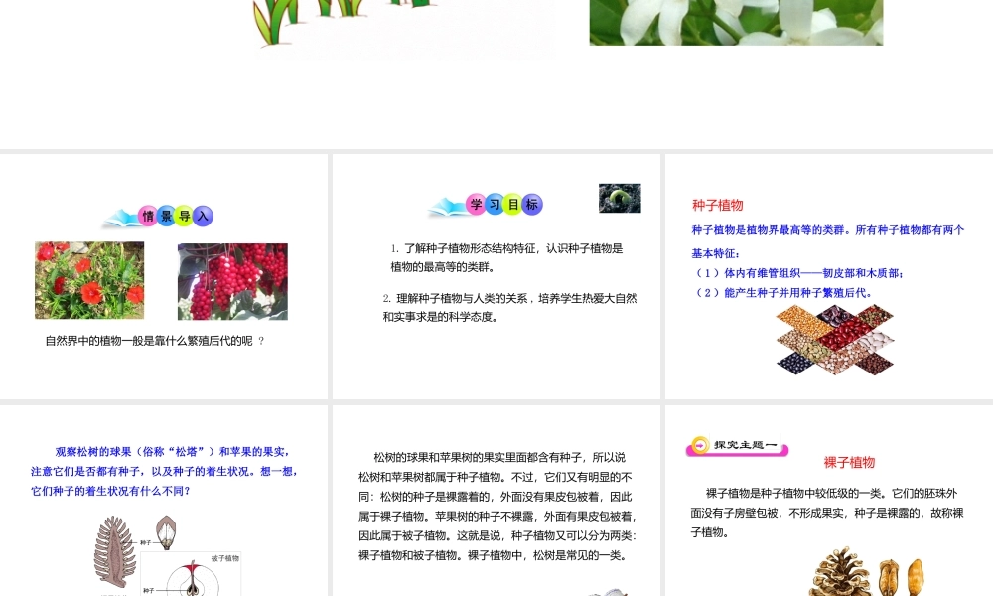
Task: Click line （1）体内有维管组织——韧皮部和木质部
Action: [x=799, y=273]
